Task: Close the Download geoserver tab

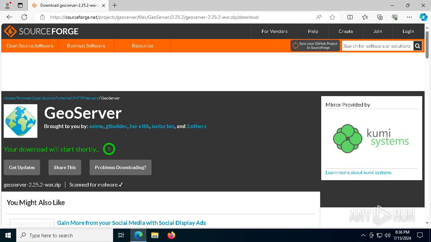Action: pyautogui.click(x=103, y=5)
